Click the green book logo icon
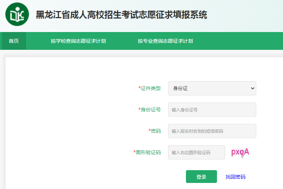The image size is (283, 189). (17, 14)
